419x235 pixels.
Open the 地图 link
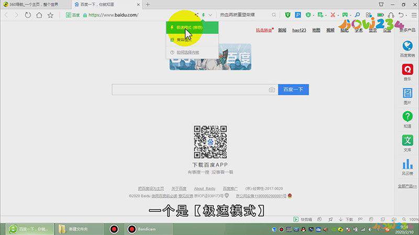click(316, 30)
